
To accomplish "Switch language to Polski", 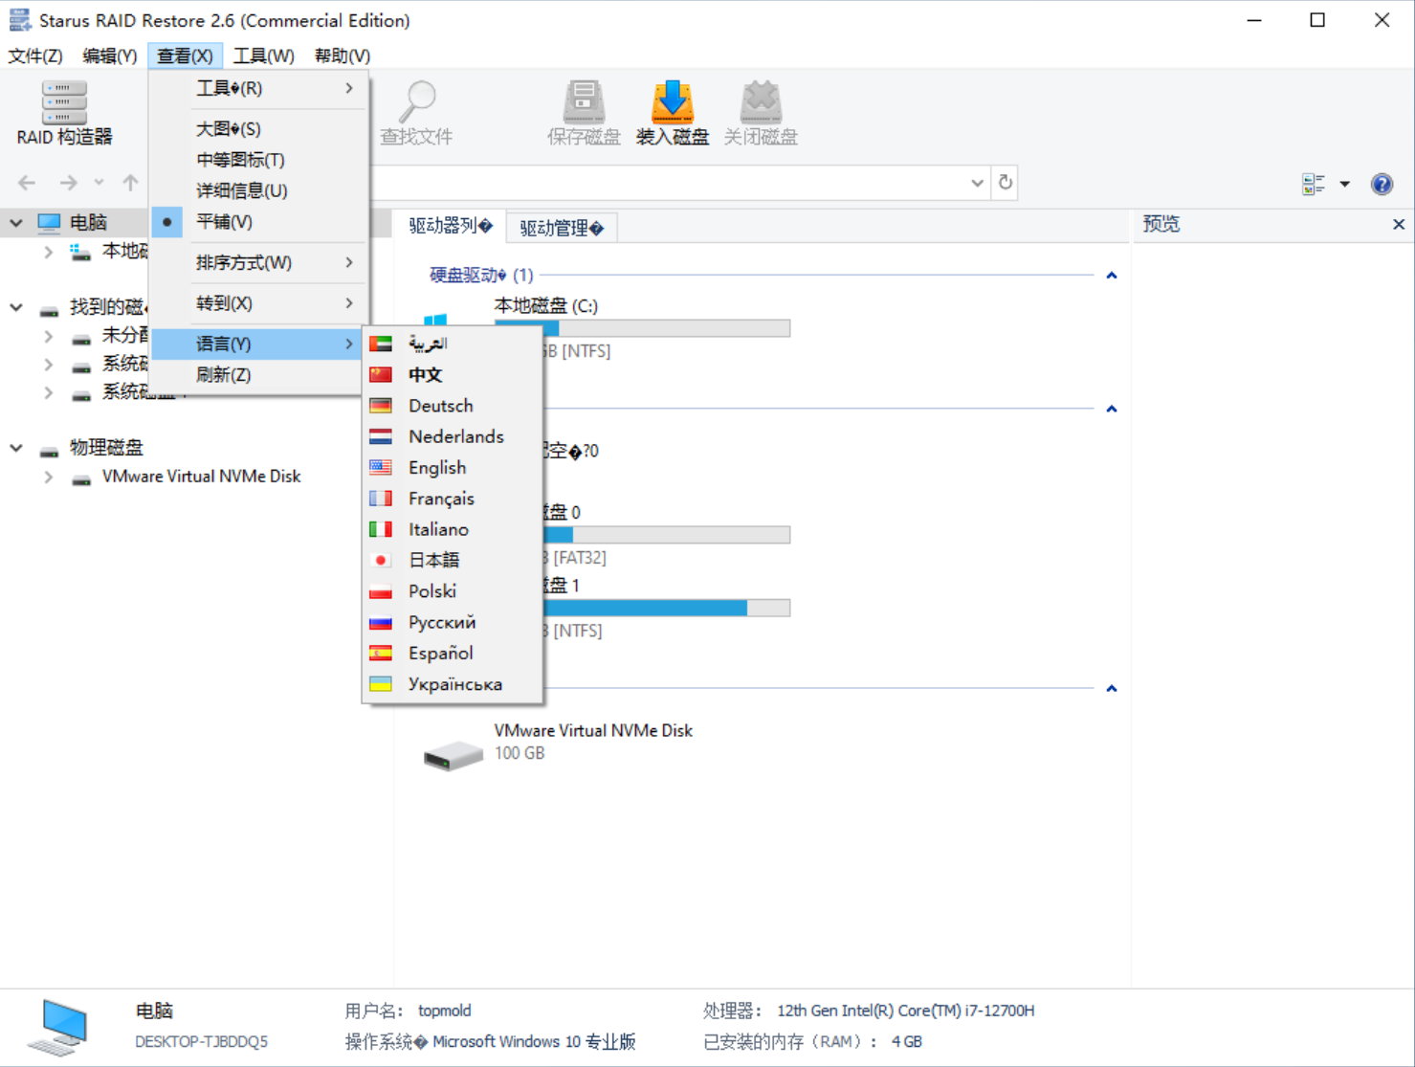I will coord(453,591).
